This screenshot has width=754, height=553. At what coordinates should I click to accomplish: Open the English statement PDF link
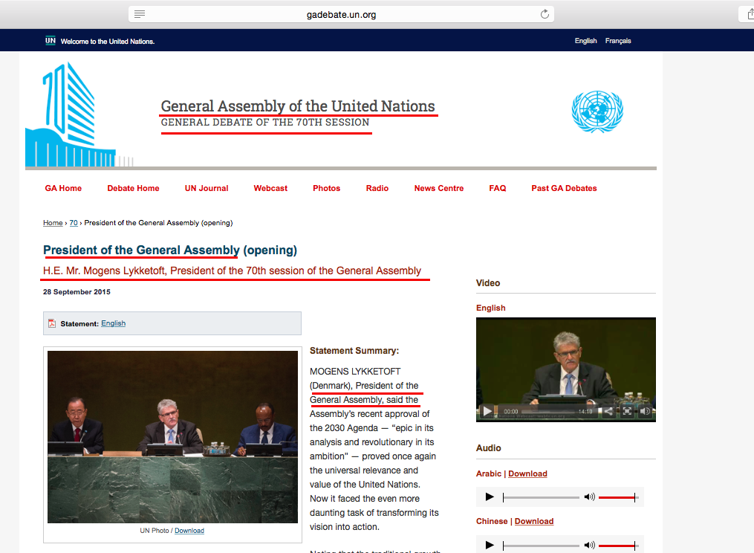point(113,323)
